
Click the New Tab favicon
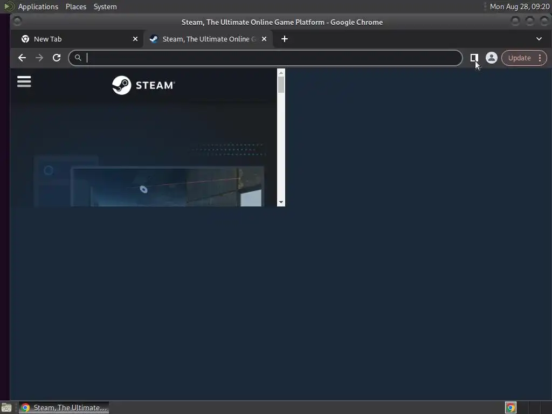tap(25, 39)
